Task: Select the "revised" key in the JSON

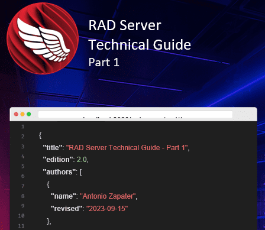Action: pyautogui.click(x=66, y=208)
